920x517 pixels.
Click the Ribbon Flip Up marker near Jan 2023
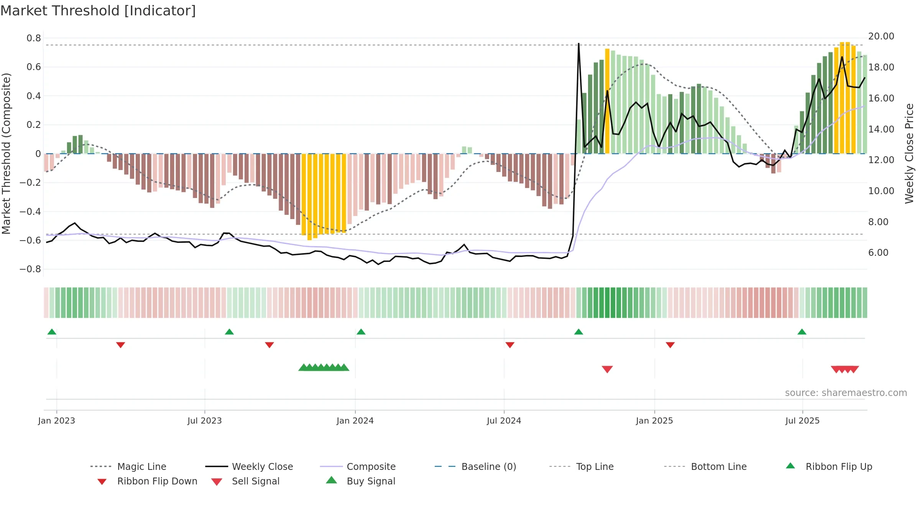click(52, 332)
